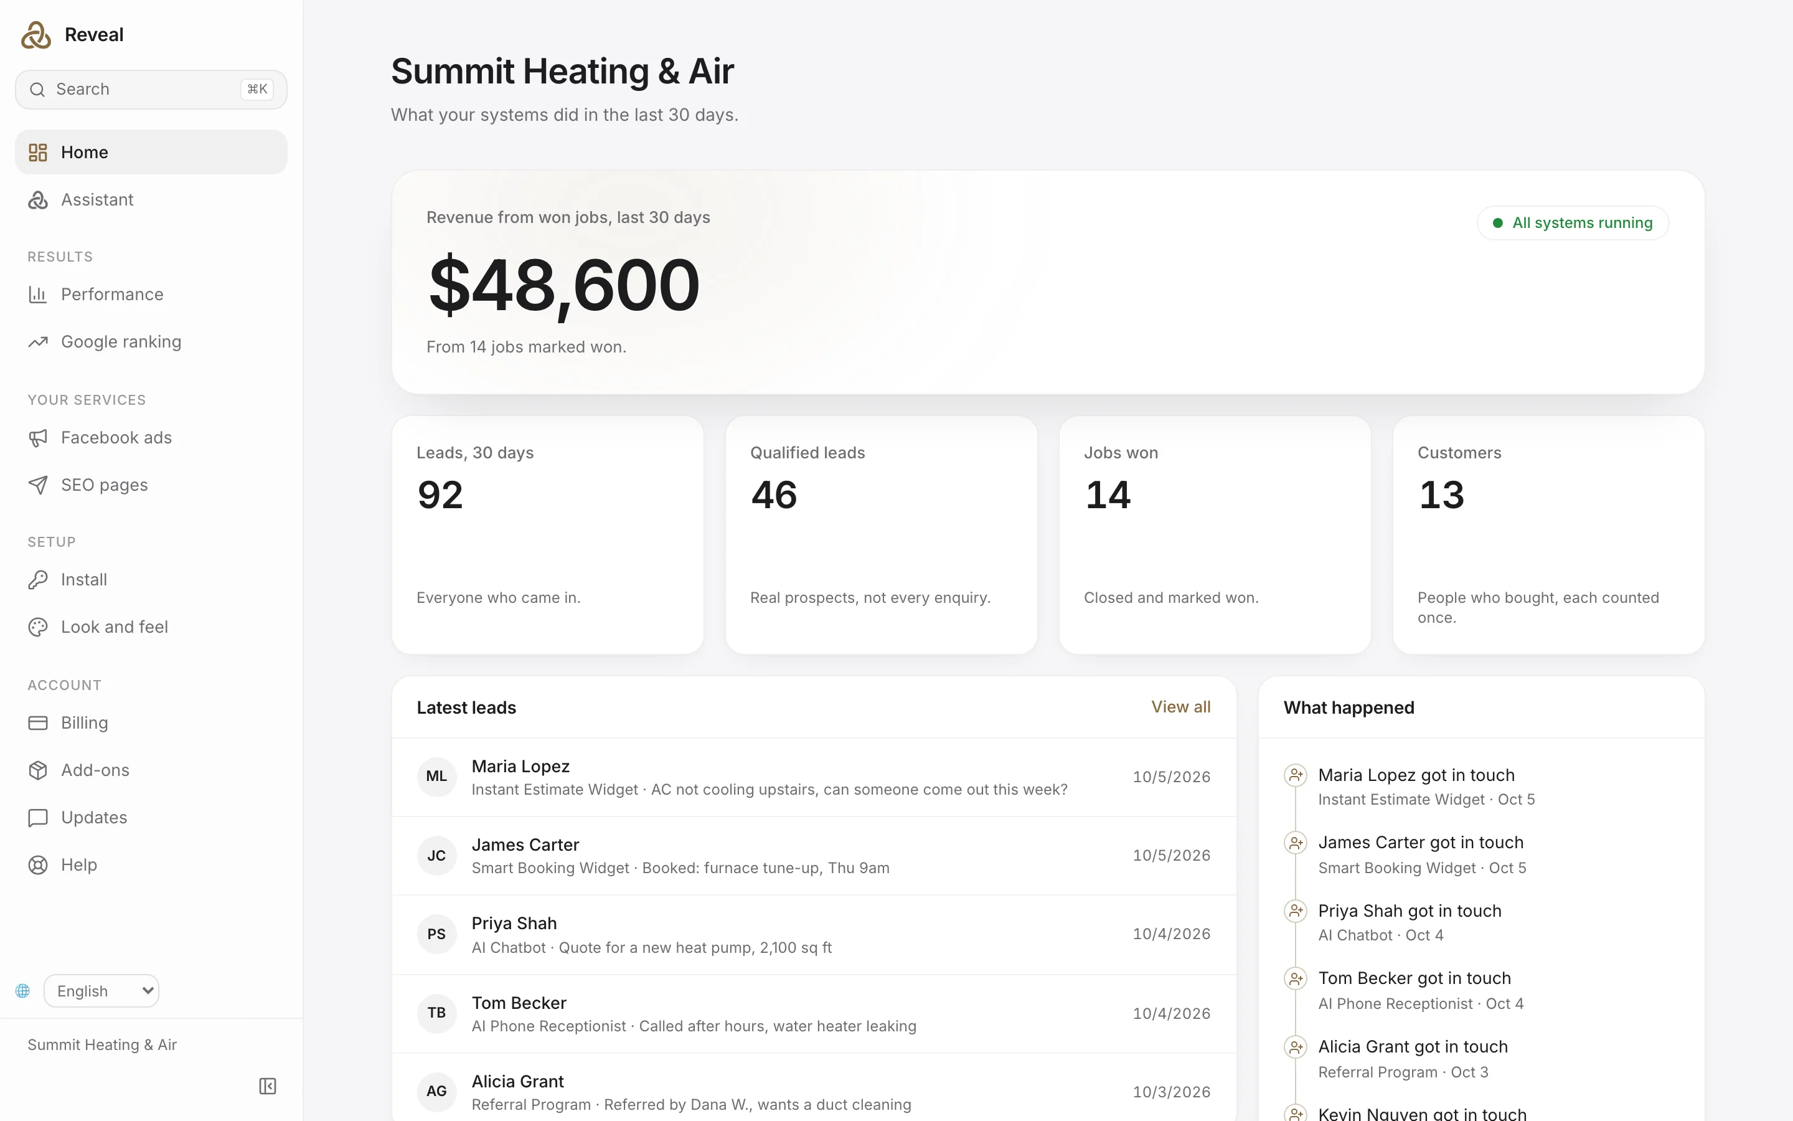Viewport: 1793px width, 1121px height.
Task: Click View all latest leads link
Action: pos(1181,707)
